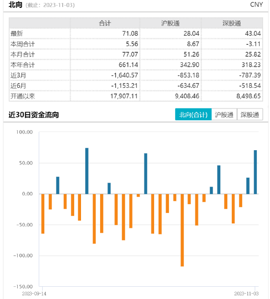
Task: Click the 北向 panel title
Action: (x=15, y=4)
